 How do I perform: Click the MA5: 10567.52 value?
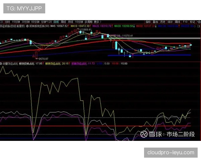59,26
